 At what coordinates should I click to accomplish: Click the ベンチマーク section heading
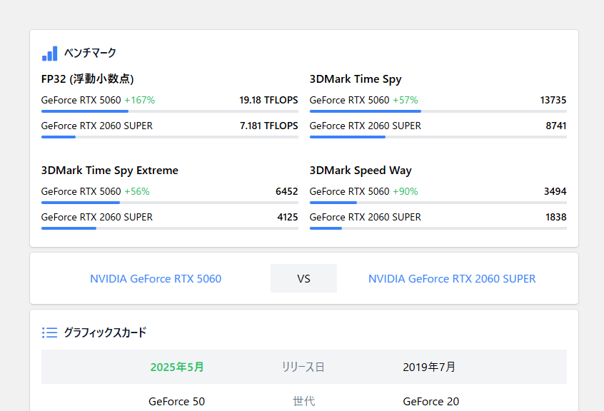(90, 53)
